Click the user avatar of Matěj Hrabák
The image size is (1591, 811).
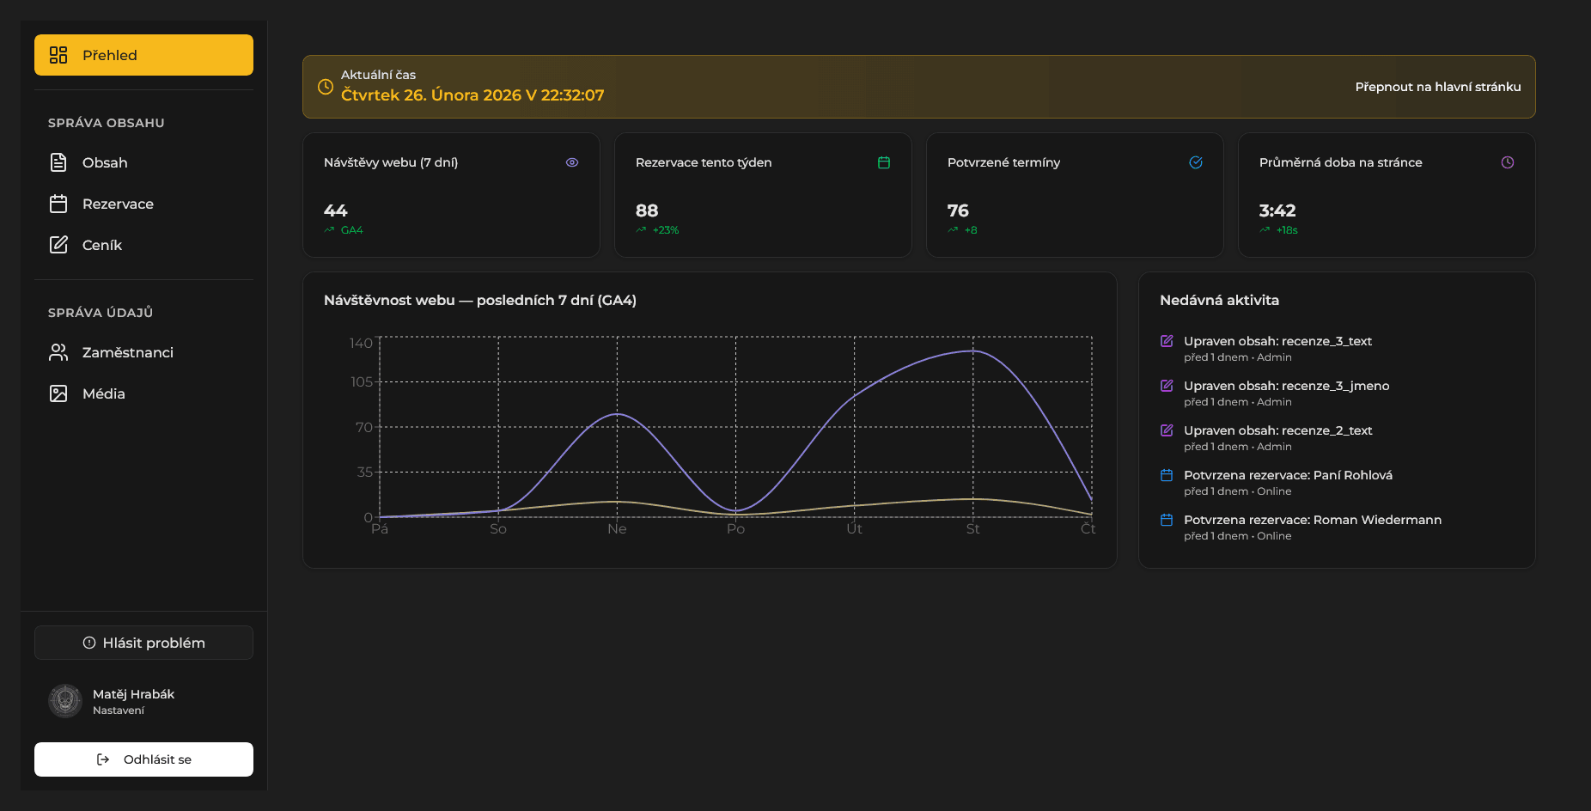pos(65,701)
